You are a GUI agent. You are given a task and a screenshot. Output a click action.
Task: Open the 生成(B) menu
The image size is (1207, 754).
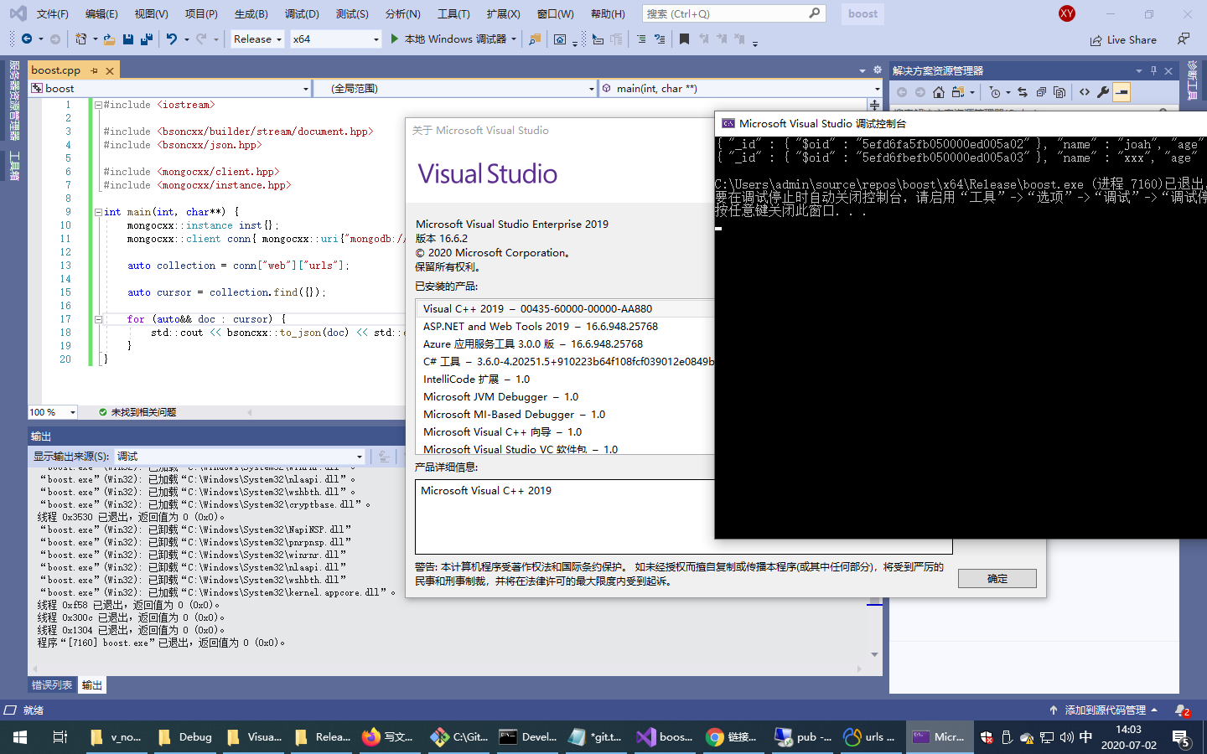251,14
